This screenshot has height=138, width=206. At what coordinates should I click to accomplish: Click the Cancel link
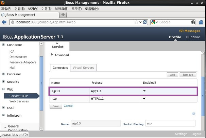click(x=68, y=106)
